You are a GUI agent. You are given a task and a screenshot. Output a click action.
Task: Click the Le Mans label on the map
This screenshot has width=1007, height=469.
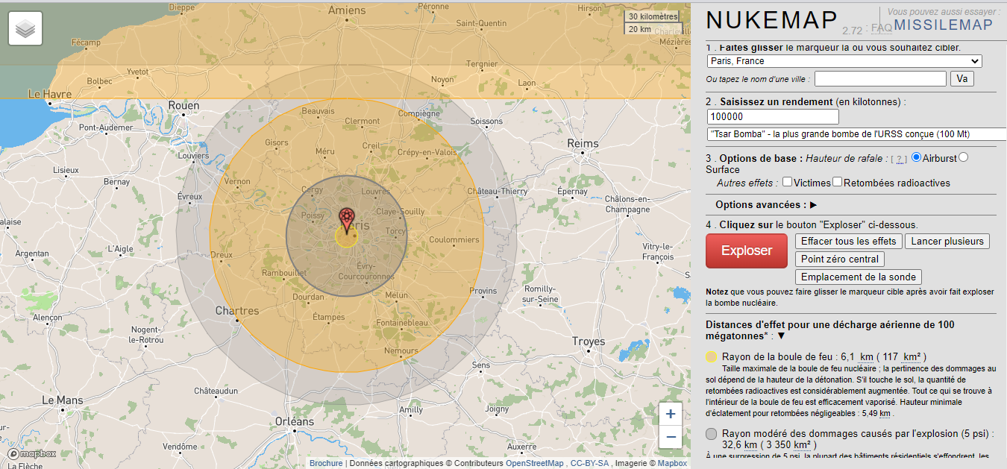[x=63, y=400]
